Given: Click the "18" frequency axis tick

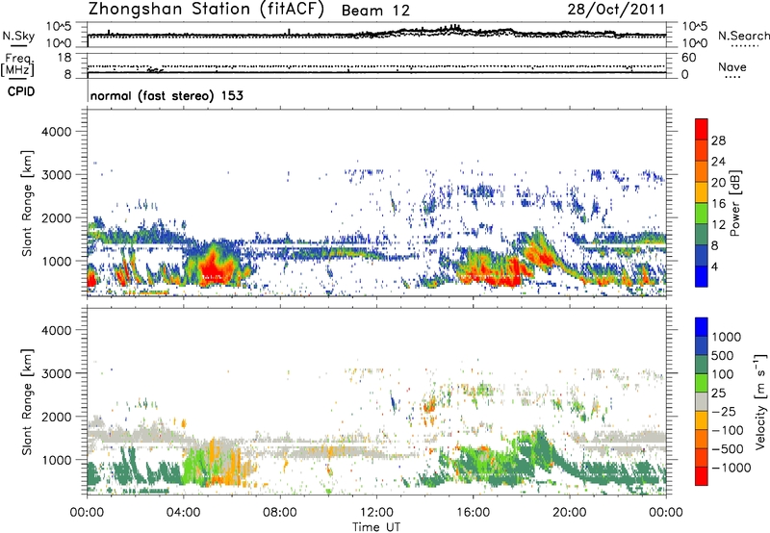Looking at the screenshot, I should pyautogui.click(x=64, y=58).
